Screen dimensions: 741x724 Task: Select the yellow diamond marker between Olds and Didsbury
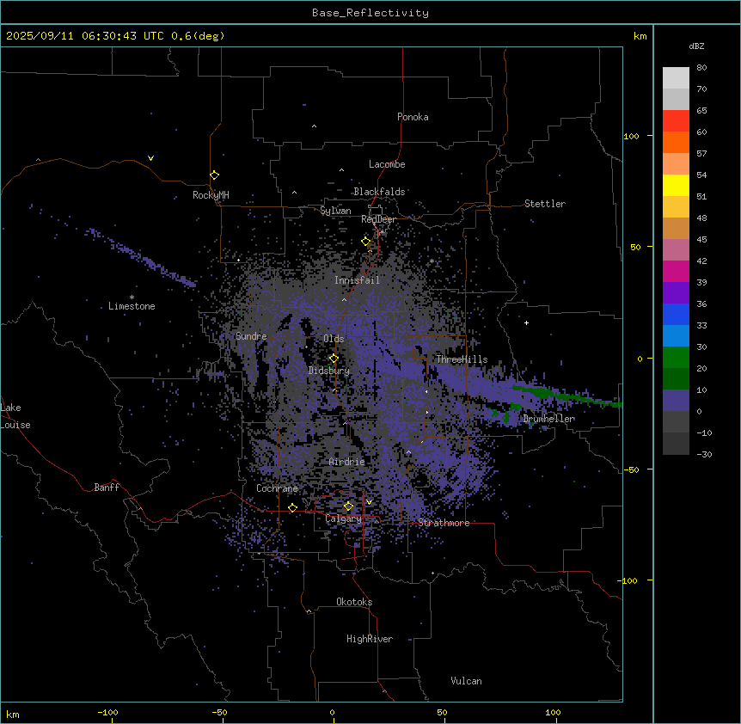334,359
